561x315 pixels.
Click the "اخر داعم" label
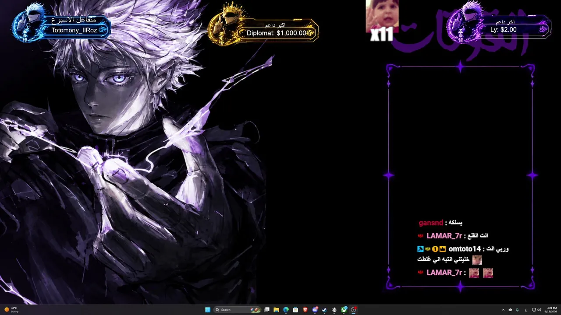coord(505,21)
